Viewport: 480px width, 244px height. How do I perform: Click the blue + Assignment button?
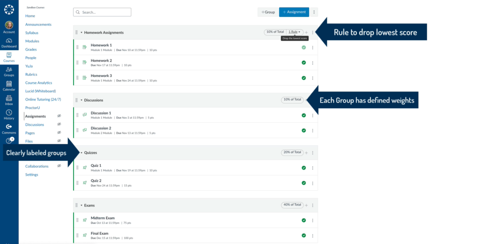[294, 12]
